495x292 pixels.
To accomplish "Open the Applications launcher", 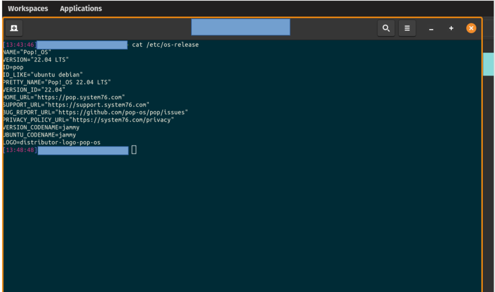I will tap(81, 9).
